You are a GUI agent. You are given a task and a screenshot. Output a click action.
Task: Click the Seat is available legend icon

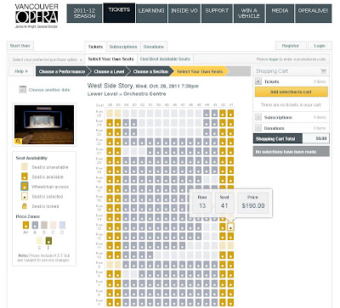tap(25, 176)
